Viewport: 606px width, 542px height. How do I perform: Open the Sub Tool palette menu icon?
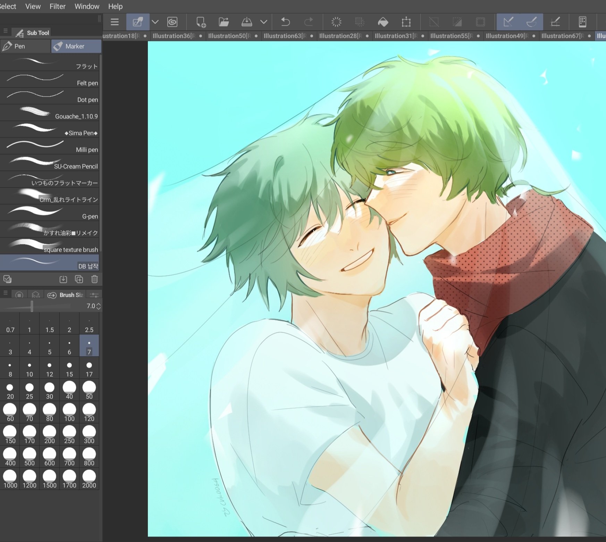pyautogui.click(x=5, y=31)
